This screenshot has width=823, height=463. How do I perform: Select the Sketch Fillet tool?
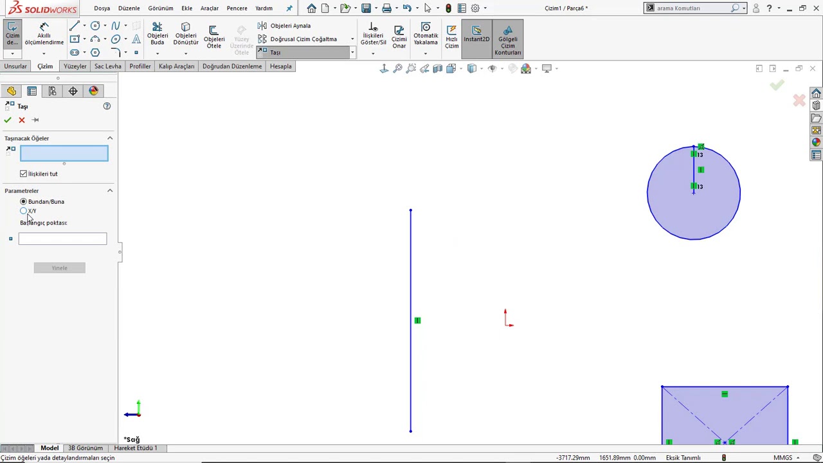pyautogui.click(x=116, y=53)
